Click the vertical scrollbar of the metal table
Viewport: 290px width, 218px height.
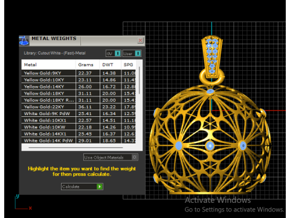pyautogui.click(x=139, y=81)
